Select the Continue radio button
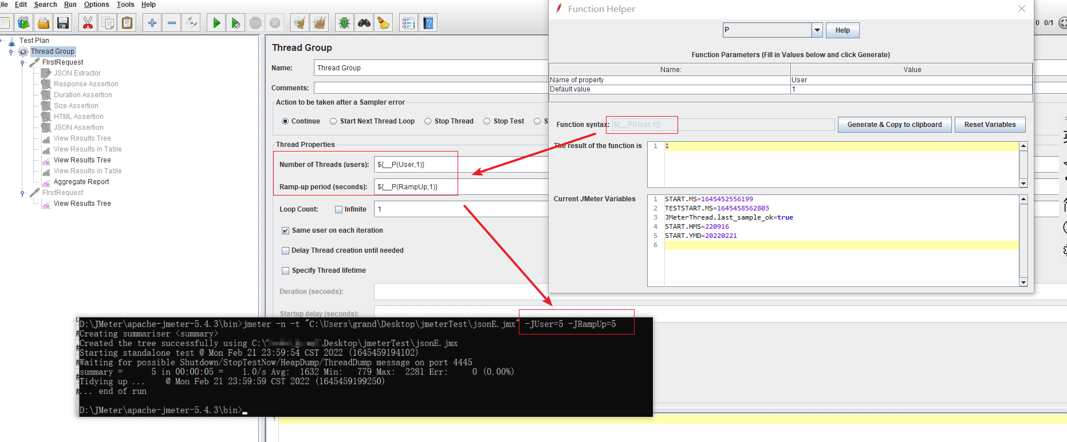The width and height of the screenshot is (1067, 442). tap(285, 121)
